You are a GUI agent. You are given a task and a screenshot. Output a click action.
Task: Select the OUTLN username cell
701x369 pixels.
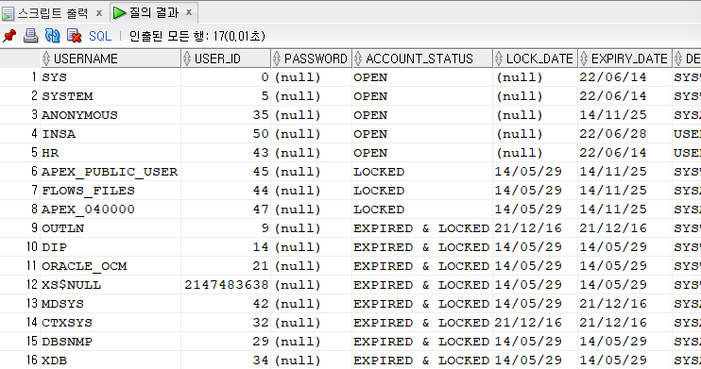[111, 228]
